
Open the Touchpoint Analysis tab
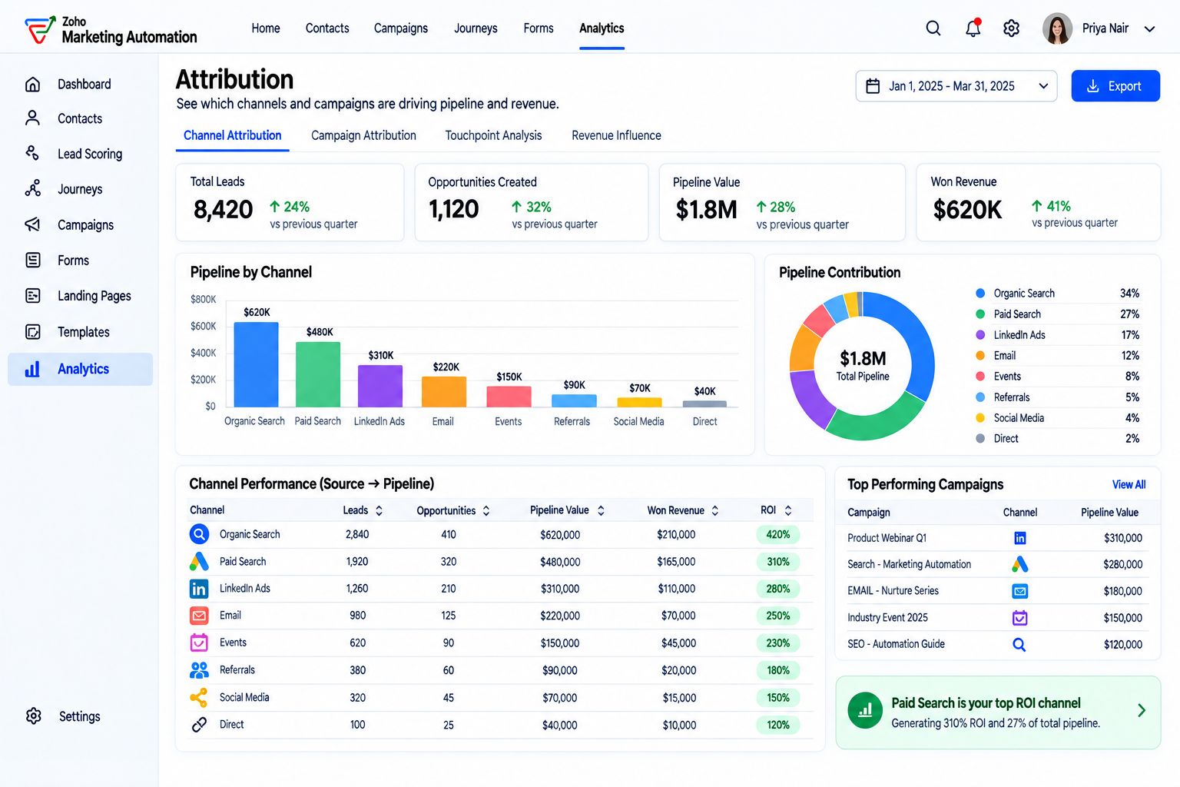tap(493, 135)
